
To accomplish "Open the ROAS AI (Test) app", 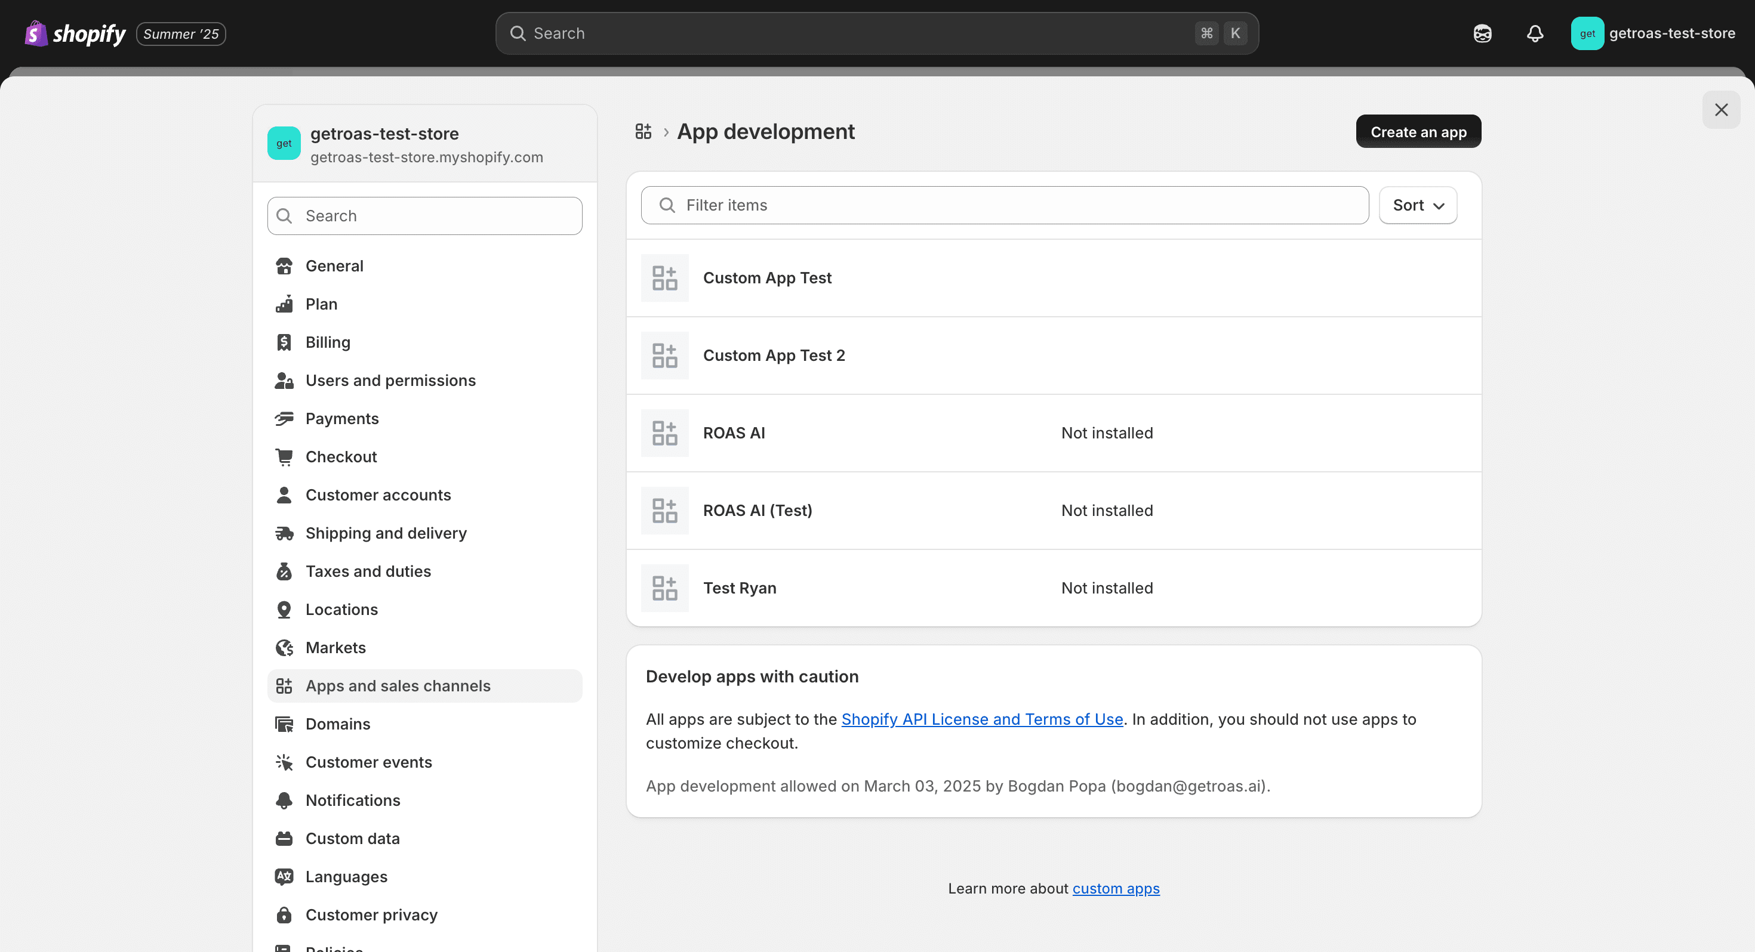I will point(1053,511).
